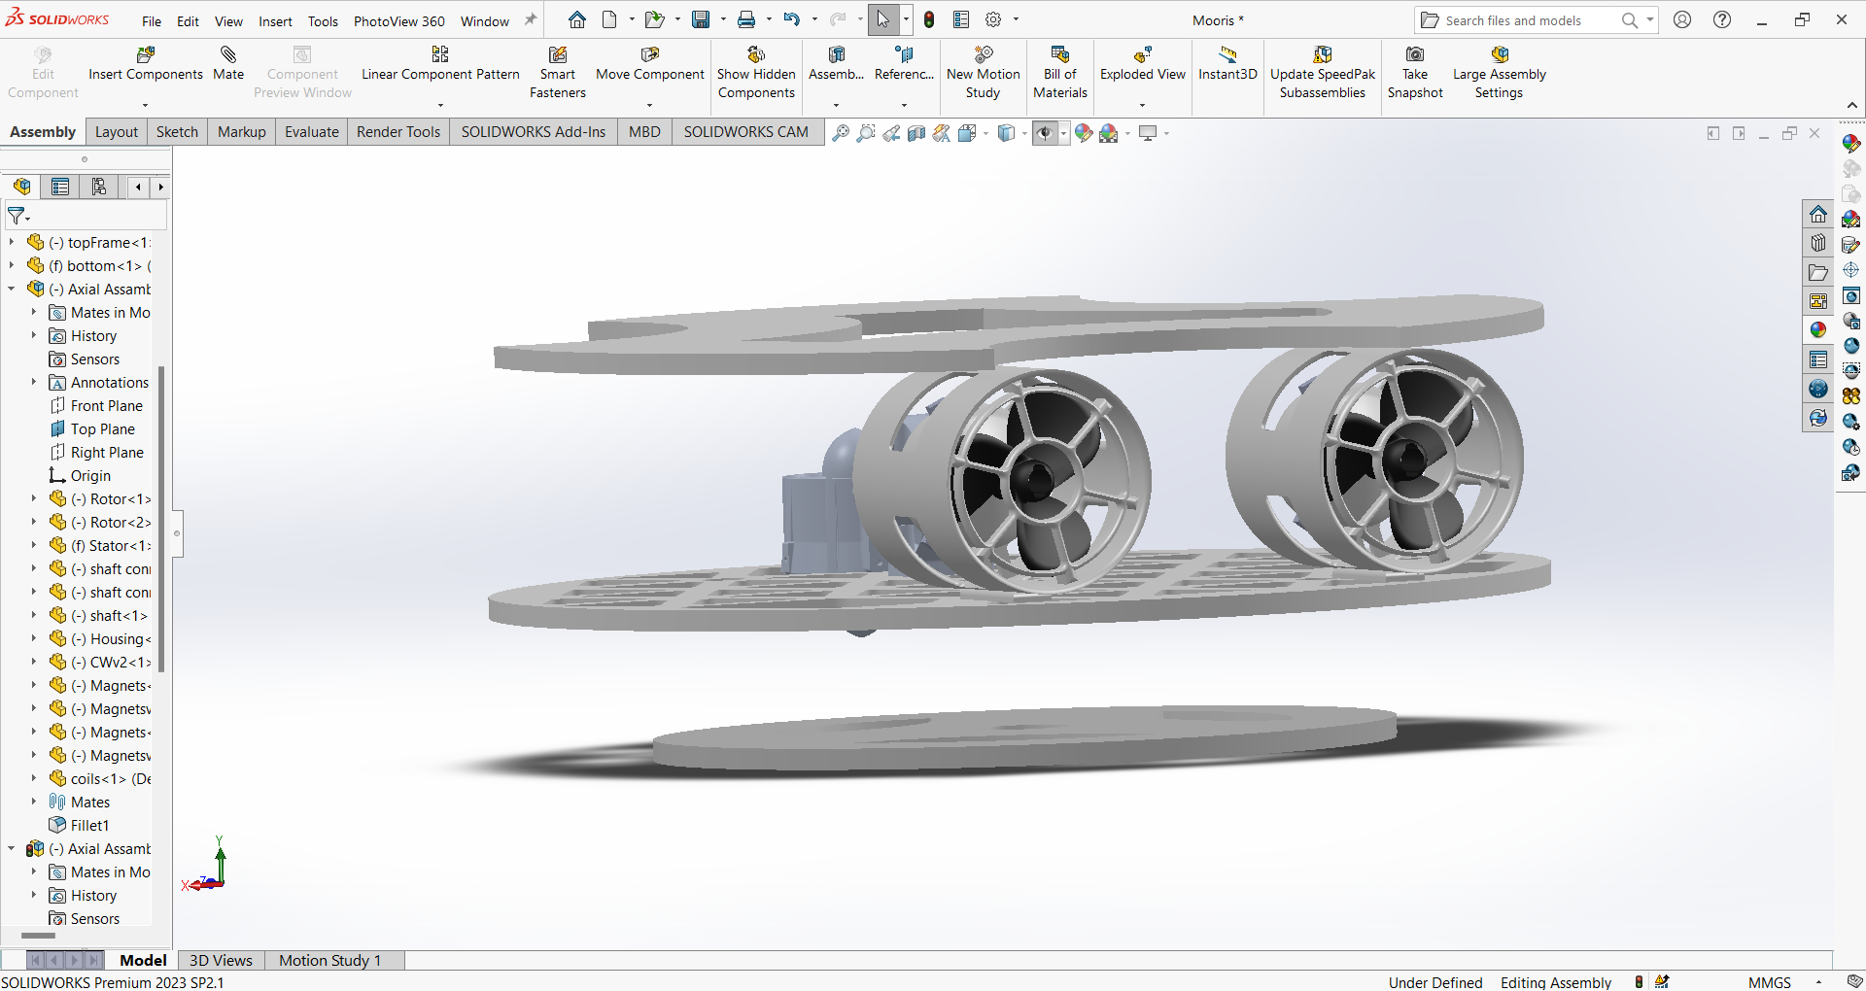Viewport: 1866px width, 991px height.
Task: Toggle Hide/Show Items eye button
Action: click(1045, 133)
